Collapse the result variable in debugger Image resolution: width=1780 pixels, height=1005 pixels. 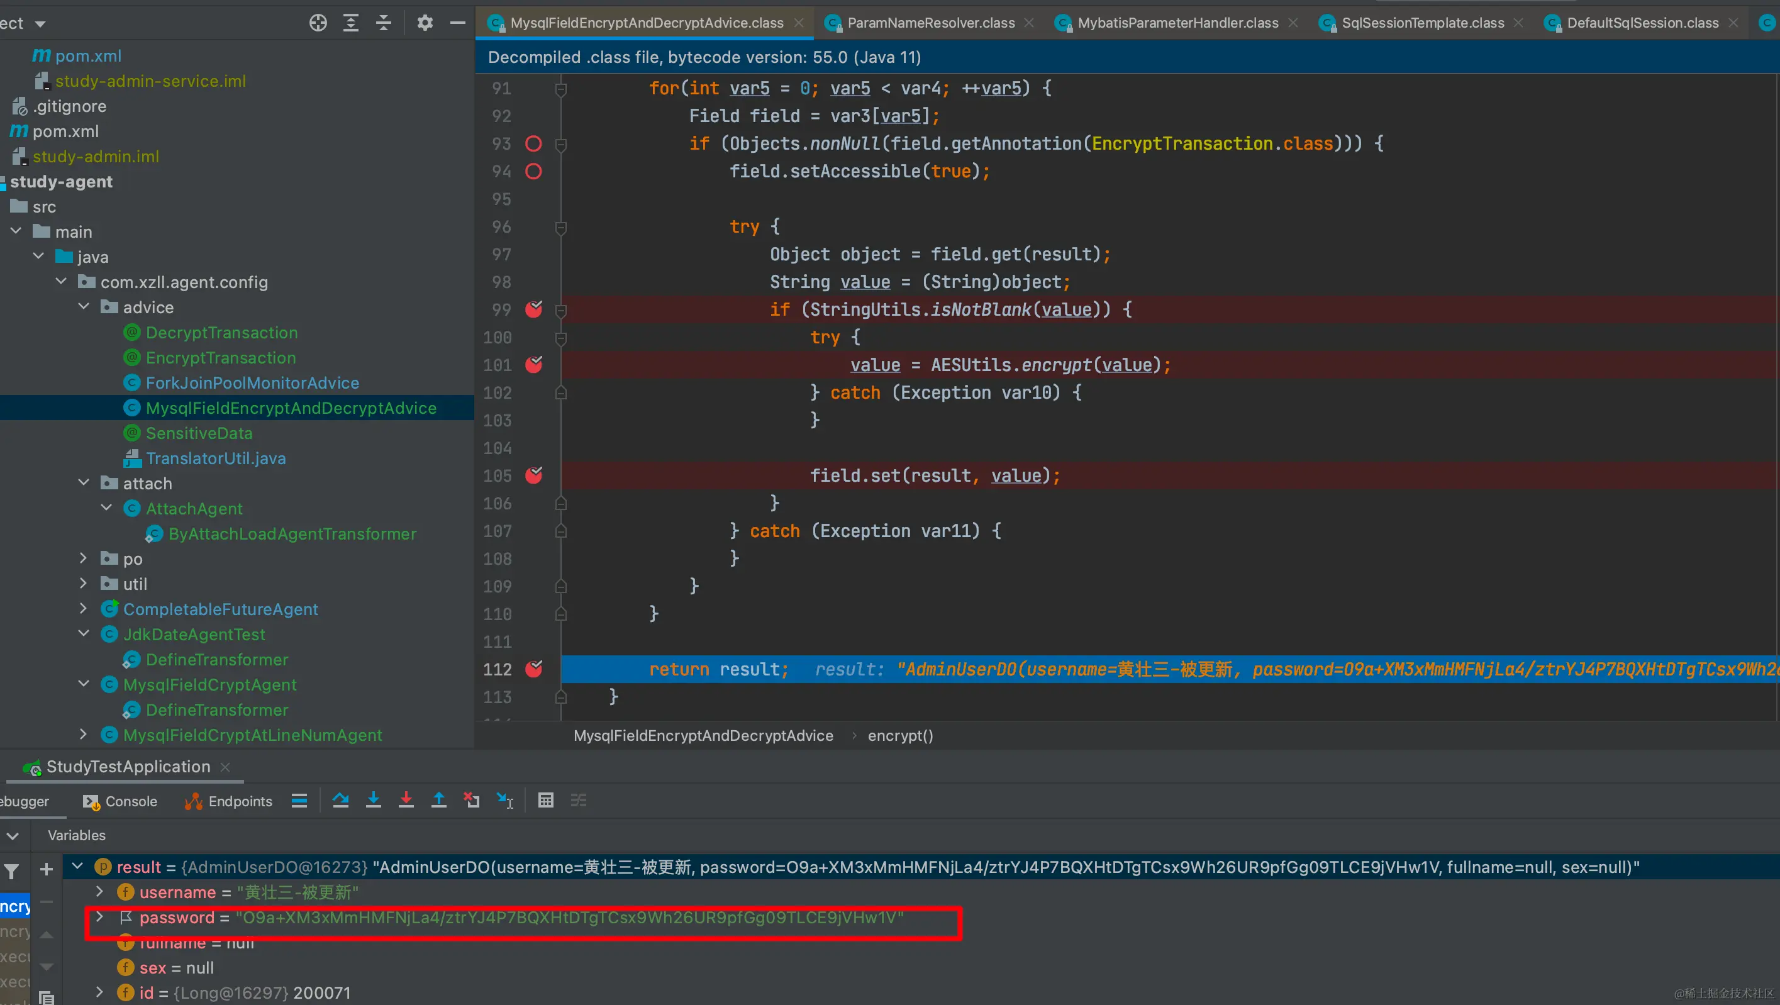(x=77, y=866)
